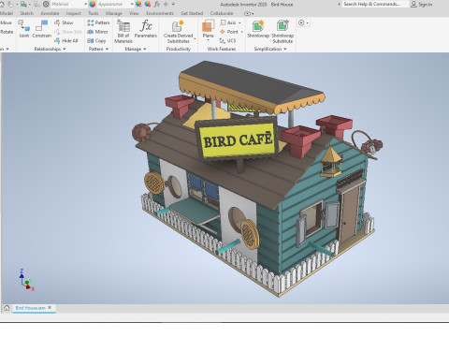Image resolution: width=449 pixels, height=337 pixels.
Task: Open the View ribbon tab
Action: click(134, 13)
